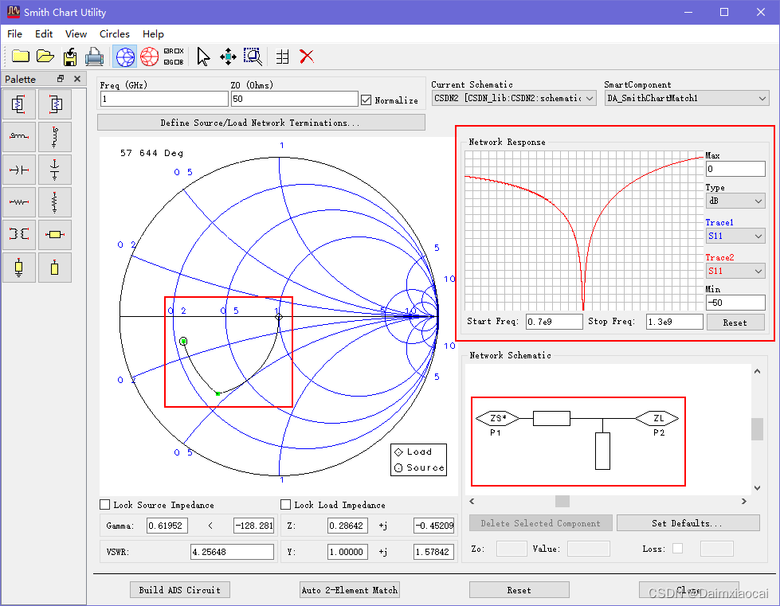Viewport: 780px width, 606px height.
Task: Pick the series resistor palette component
Action: [x=19, y=202]
